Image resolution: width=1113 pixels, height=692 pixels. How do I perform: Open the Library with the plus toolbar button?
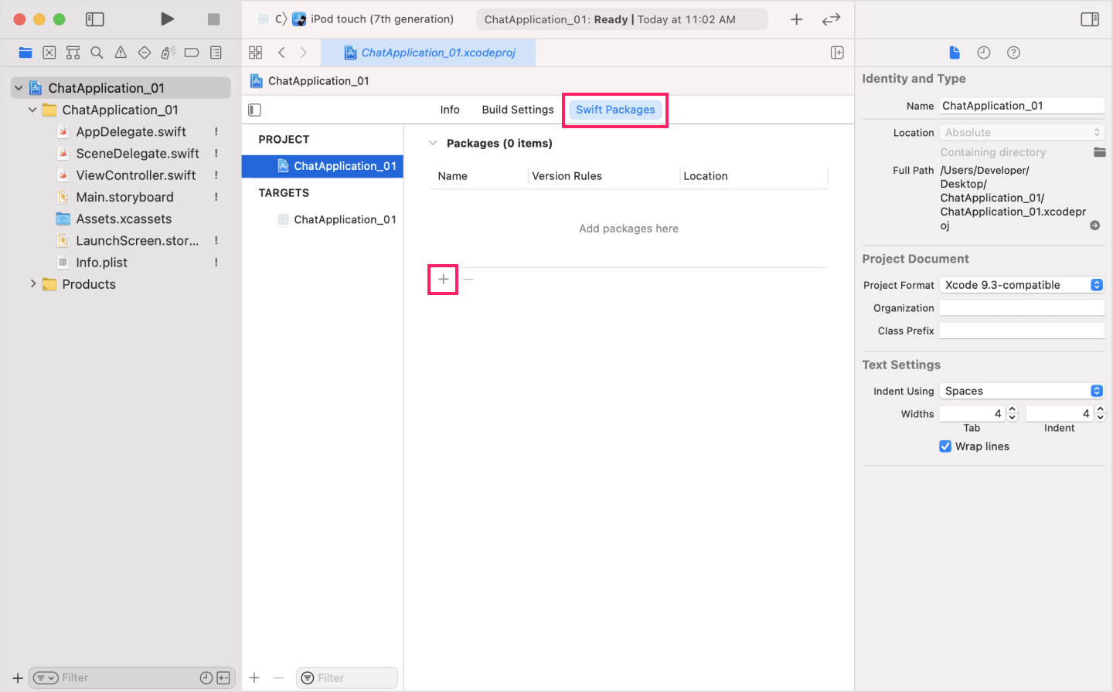pos(796,19)
